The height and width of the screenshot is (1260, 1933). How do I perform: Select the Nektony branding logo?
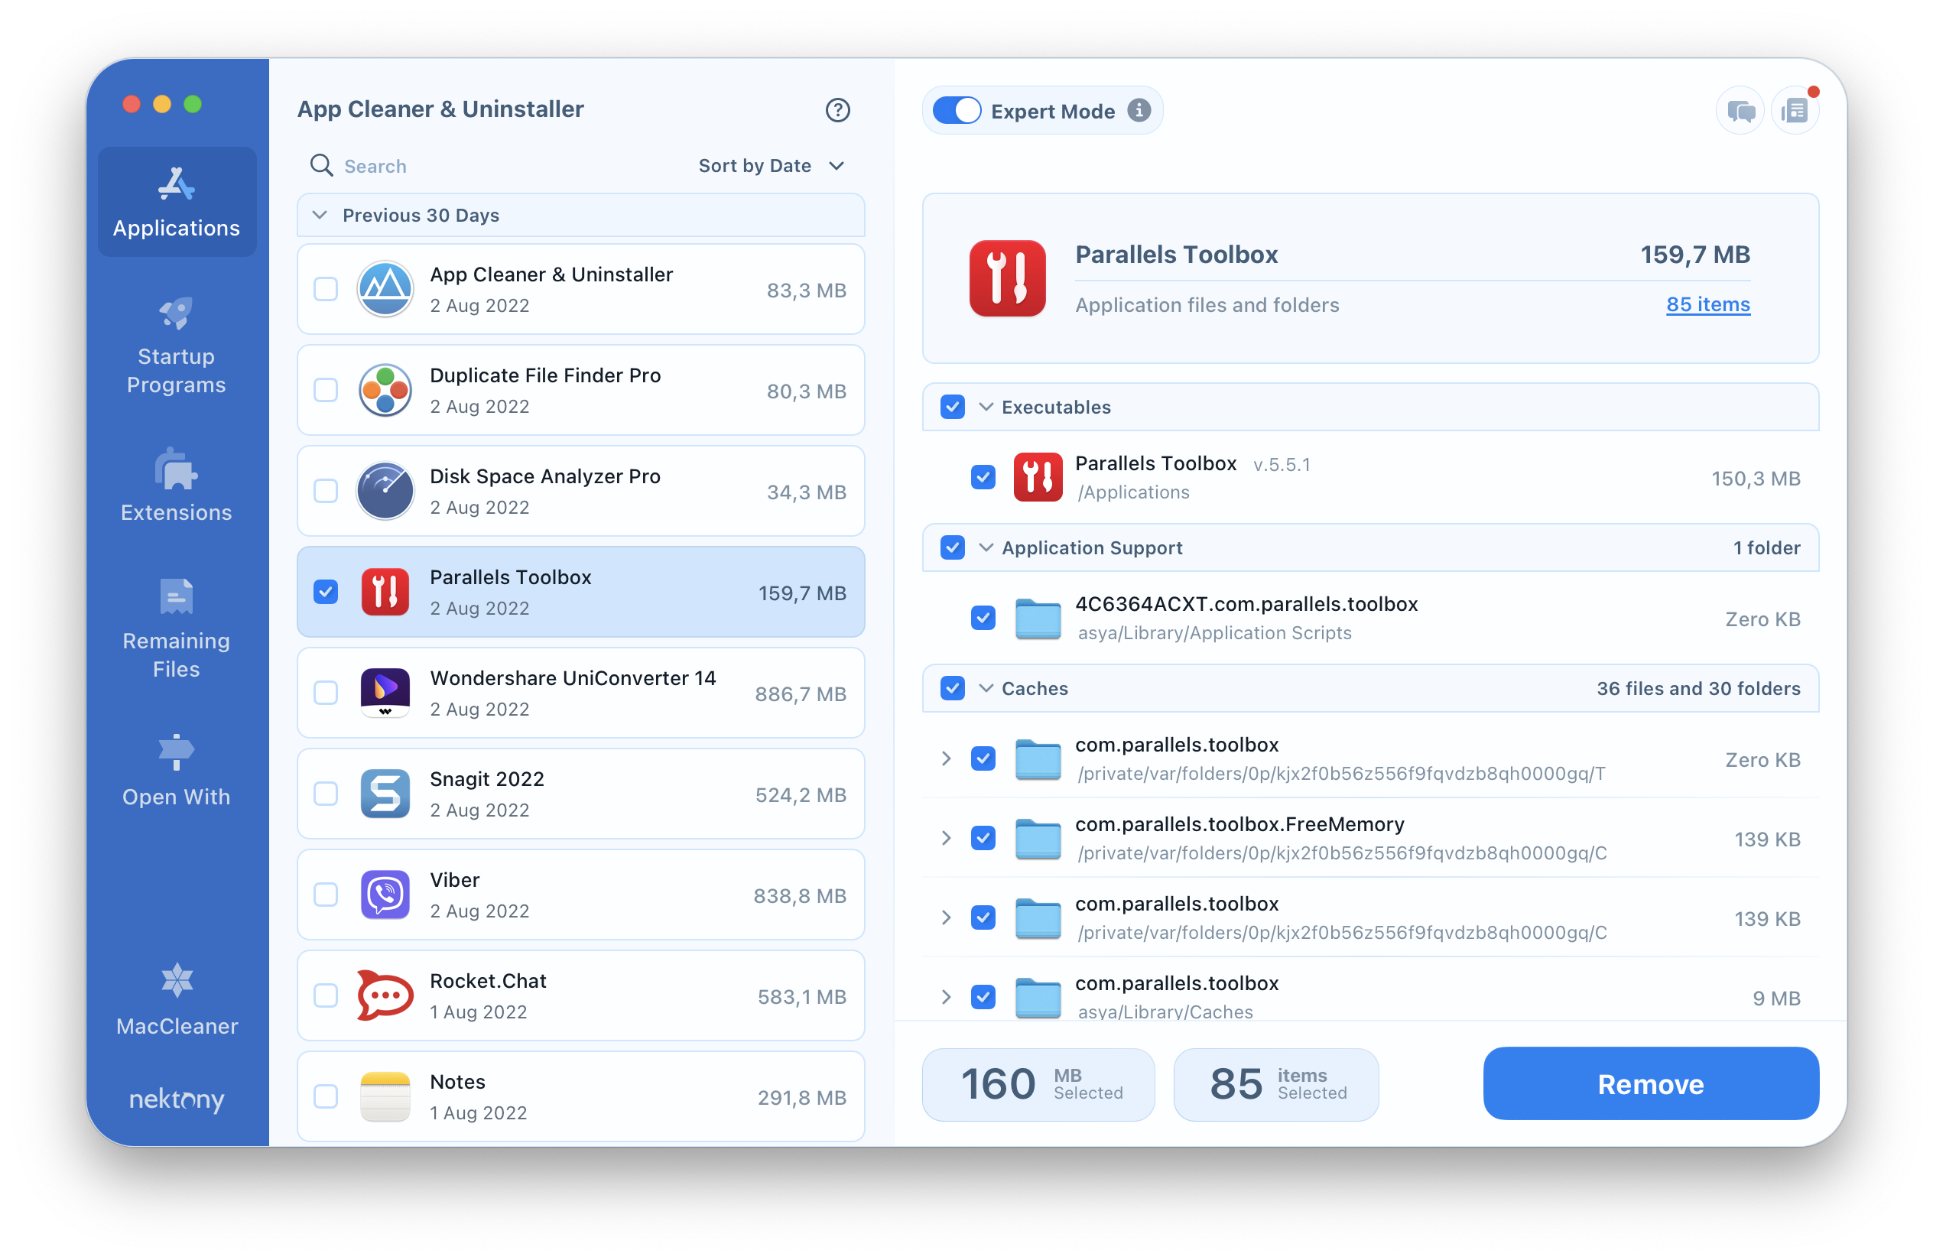click(x=174, y=1099)
